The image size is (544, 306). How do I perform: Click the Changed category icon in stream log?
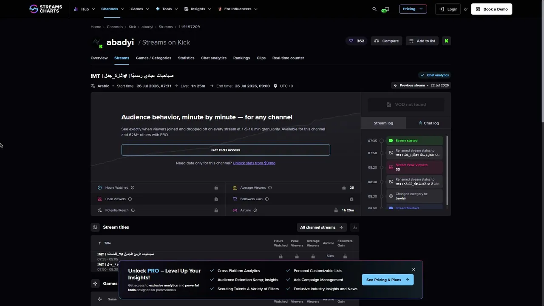click(x=391, y=196)
